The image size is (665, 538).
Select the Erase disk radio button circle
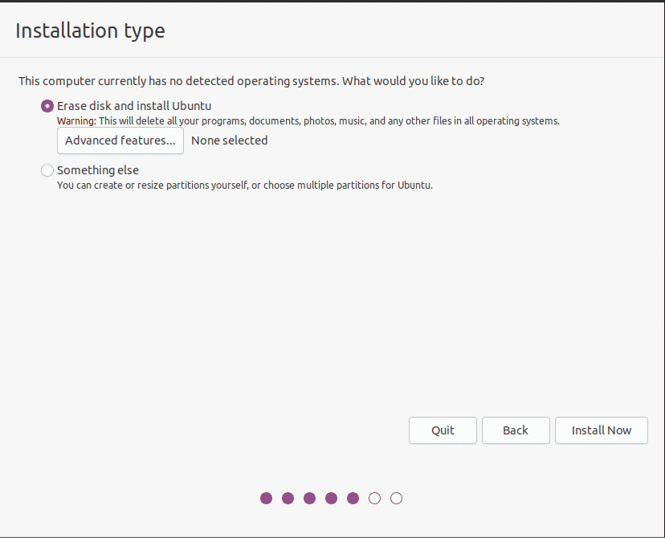coord(47,106)
